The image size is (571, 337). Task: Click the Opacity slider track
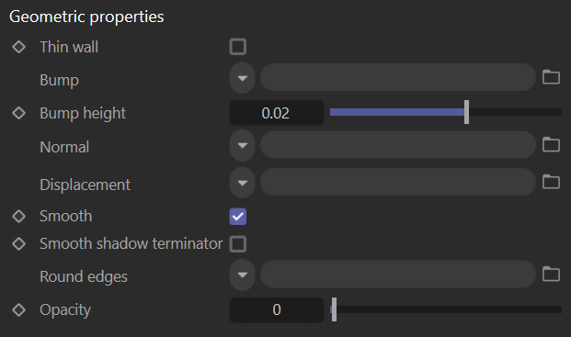pyautogui.click(x=446, y=309)
